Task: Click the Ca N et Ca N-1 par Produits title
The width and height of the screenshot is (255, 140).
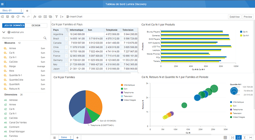Action: (158, 25)
